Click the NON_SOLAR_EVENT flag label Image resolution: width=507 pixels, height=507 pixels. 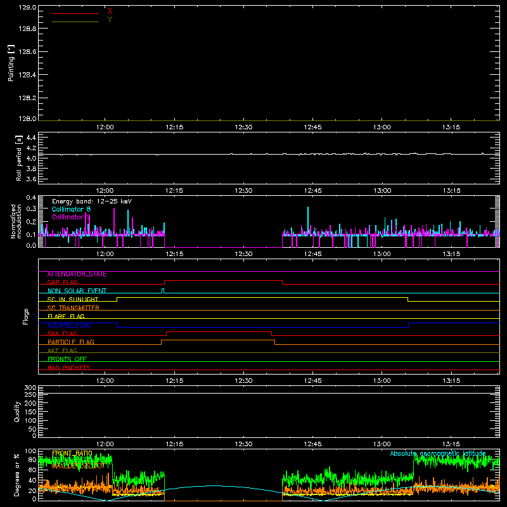[77, 291]
